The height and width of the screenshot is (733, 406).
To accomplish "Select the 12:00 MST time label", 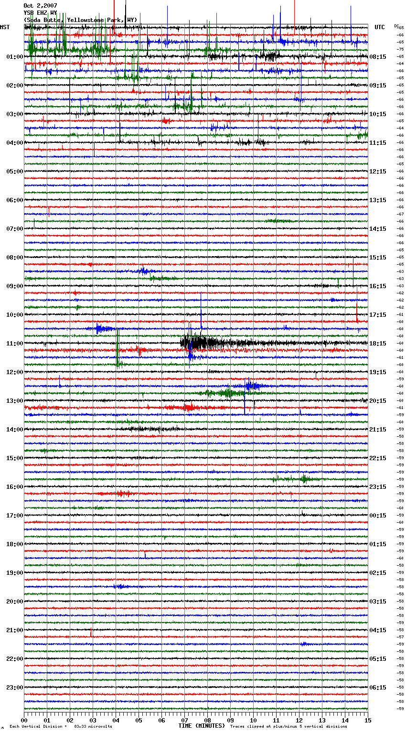I will coord(15,372).
